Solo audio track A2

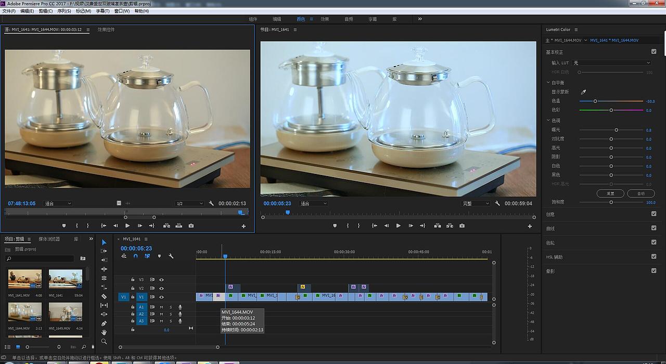pos(171,314)
